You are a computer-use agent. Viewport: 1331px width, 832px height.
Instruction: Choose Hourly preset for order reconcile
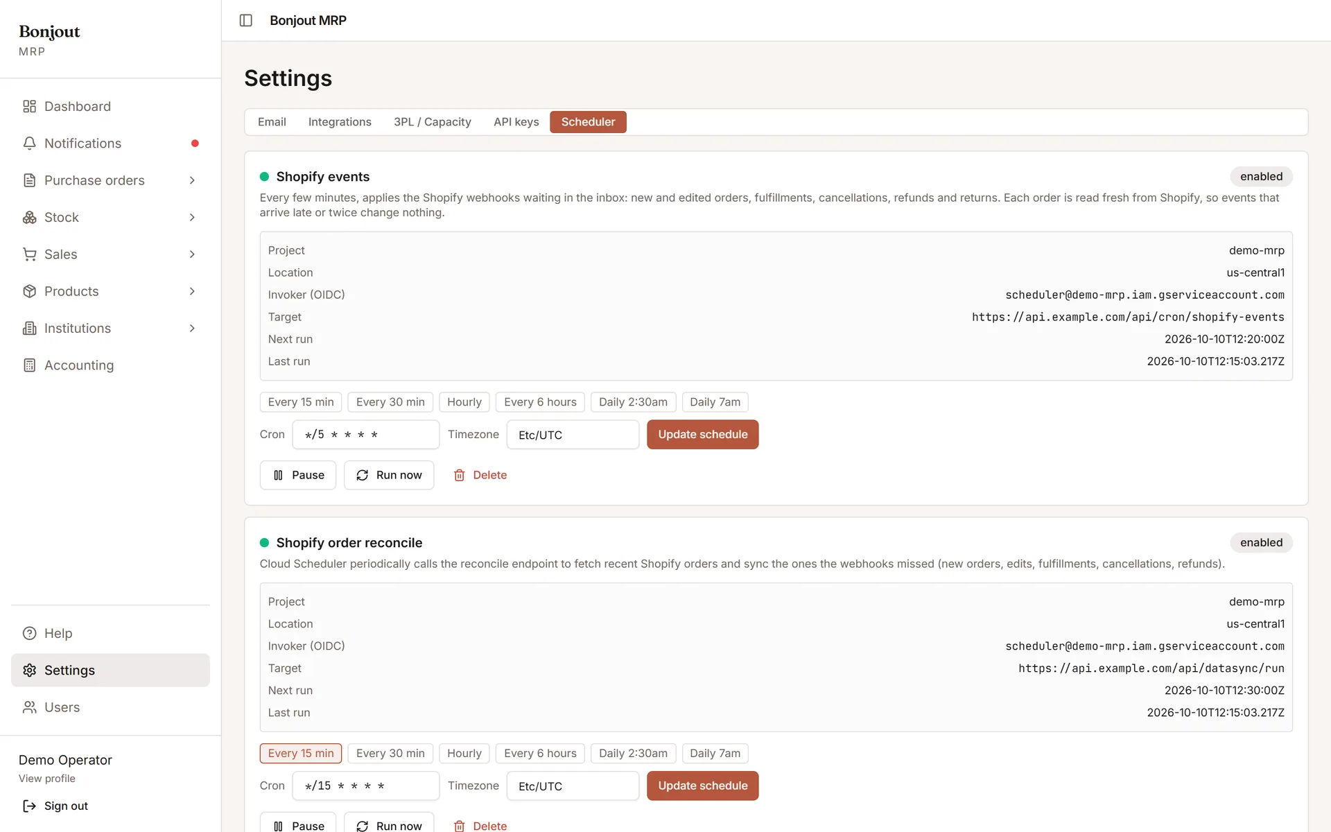[464, 754]
